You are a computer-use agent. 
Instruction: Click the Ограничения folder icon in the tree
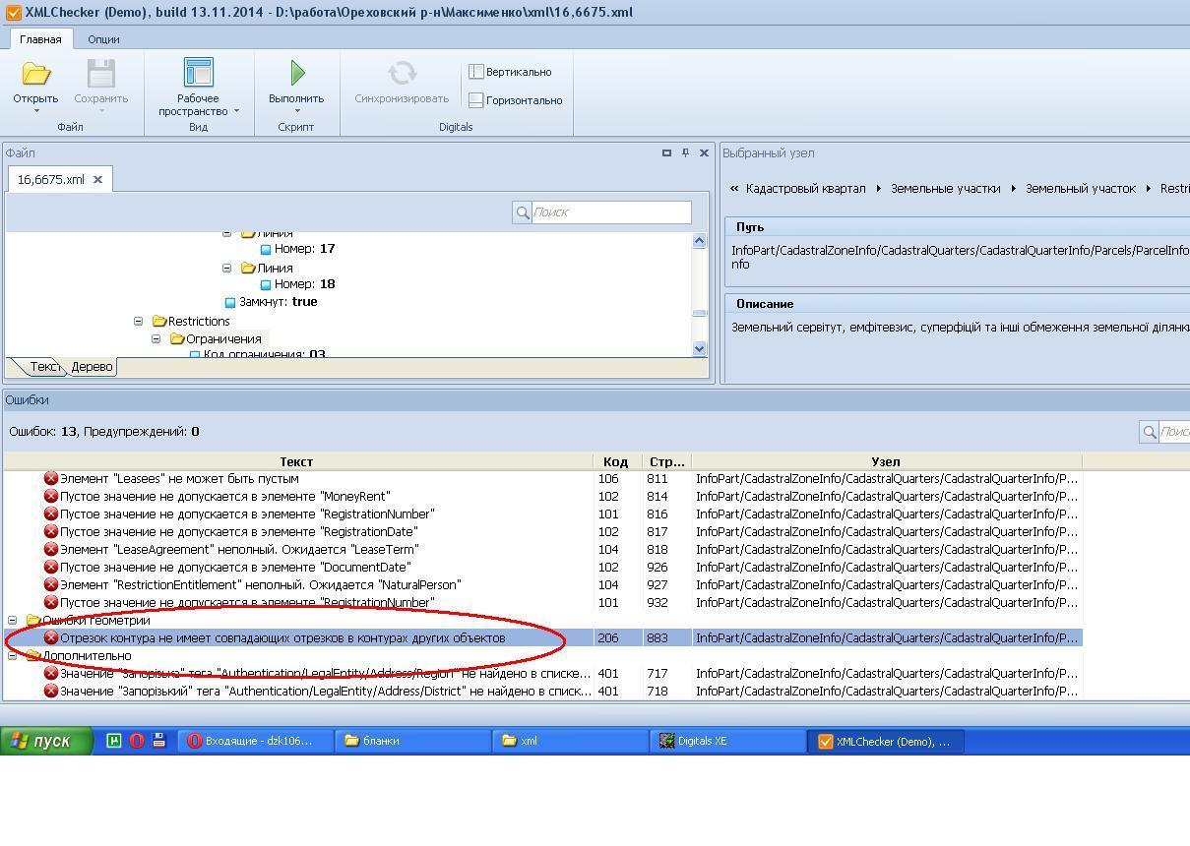click(177, 339)
